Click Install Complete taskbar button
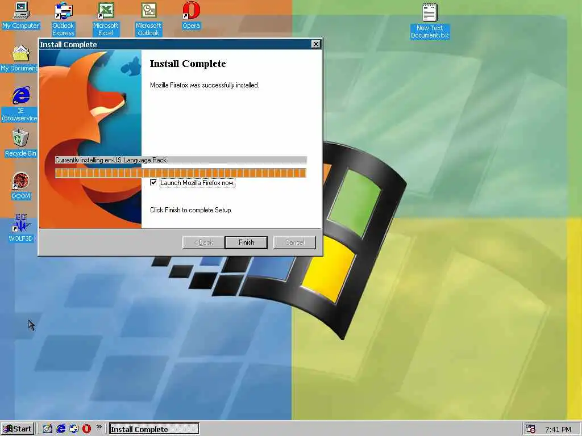Image resolution: width=582 pixels, height=436 pixels. coord(154,429)
